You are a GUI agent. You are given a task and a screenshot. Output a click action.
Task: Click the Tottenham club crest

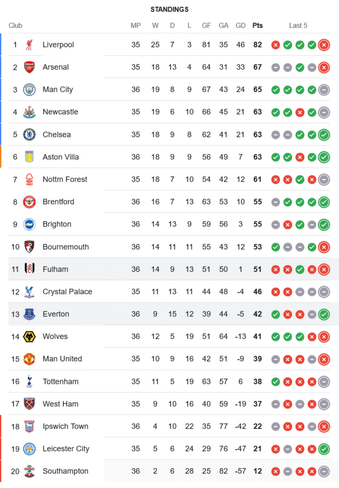(x=29, y=382)
